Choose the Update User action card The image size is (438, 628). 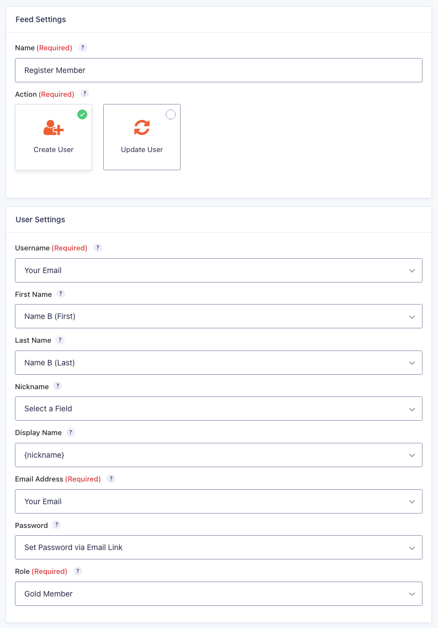coord(142,137)
